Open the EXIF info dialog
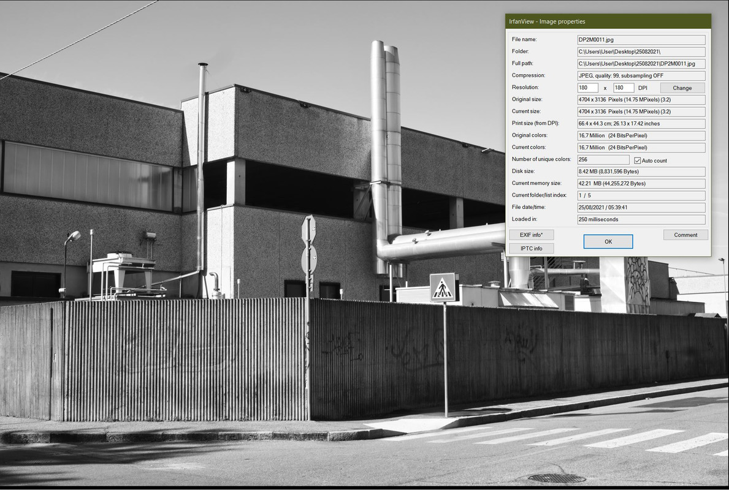 532,235
